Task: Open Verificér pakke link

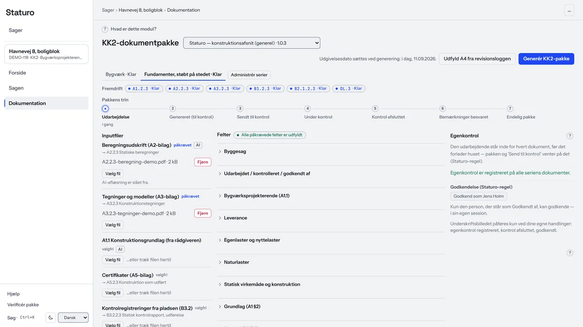Action: (23, 305)
